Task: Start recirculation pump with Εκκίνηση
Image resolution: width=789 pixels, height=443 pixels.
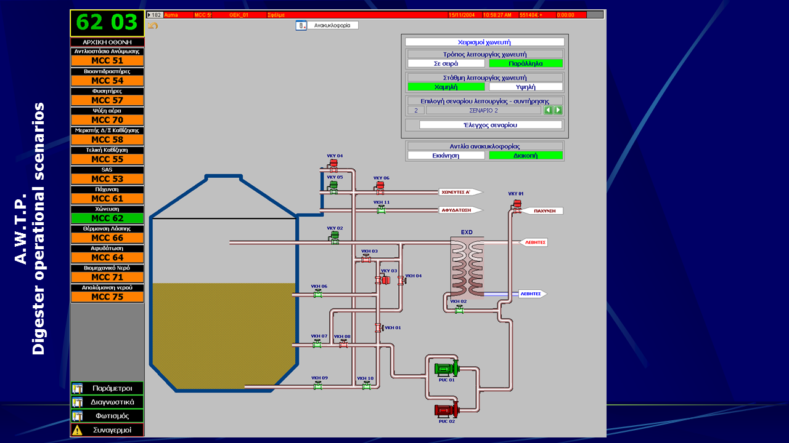Action: (446, 156)
